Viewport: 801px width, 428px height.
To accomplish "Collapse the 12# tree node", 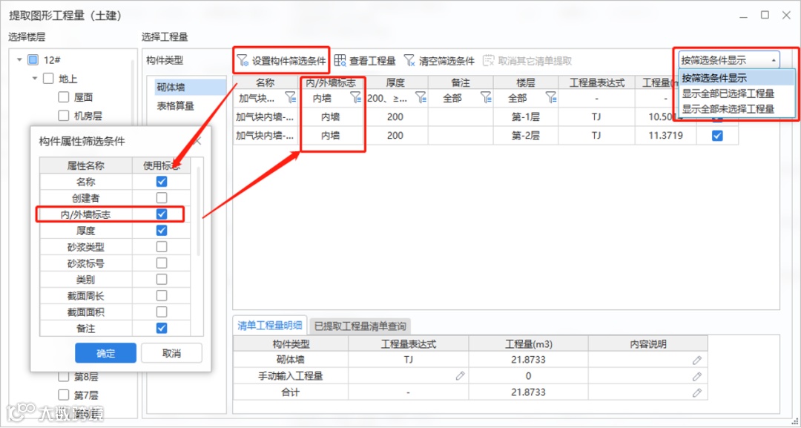I will 19,60.
